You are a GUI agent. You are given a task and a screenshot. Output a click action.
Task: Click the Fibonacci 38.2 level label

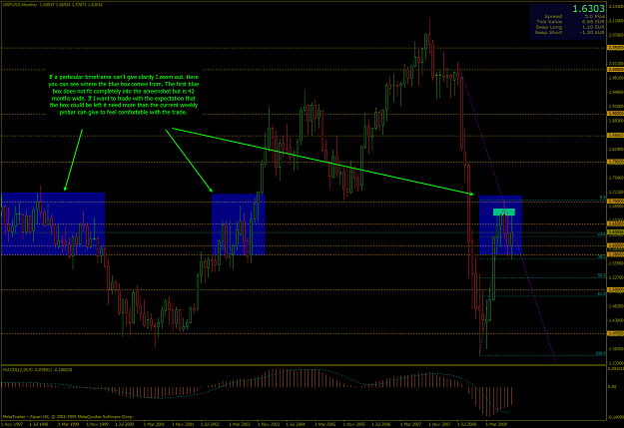[601, 257]
